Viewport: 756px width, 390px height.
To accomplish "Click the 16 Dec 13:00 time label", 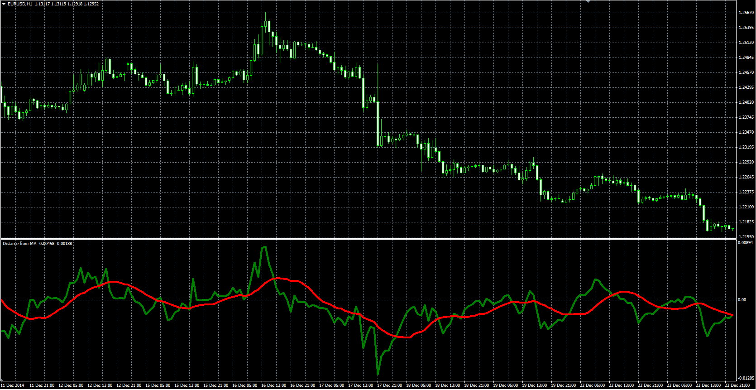I will 273,385.
